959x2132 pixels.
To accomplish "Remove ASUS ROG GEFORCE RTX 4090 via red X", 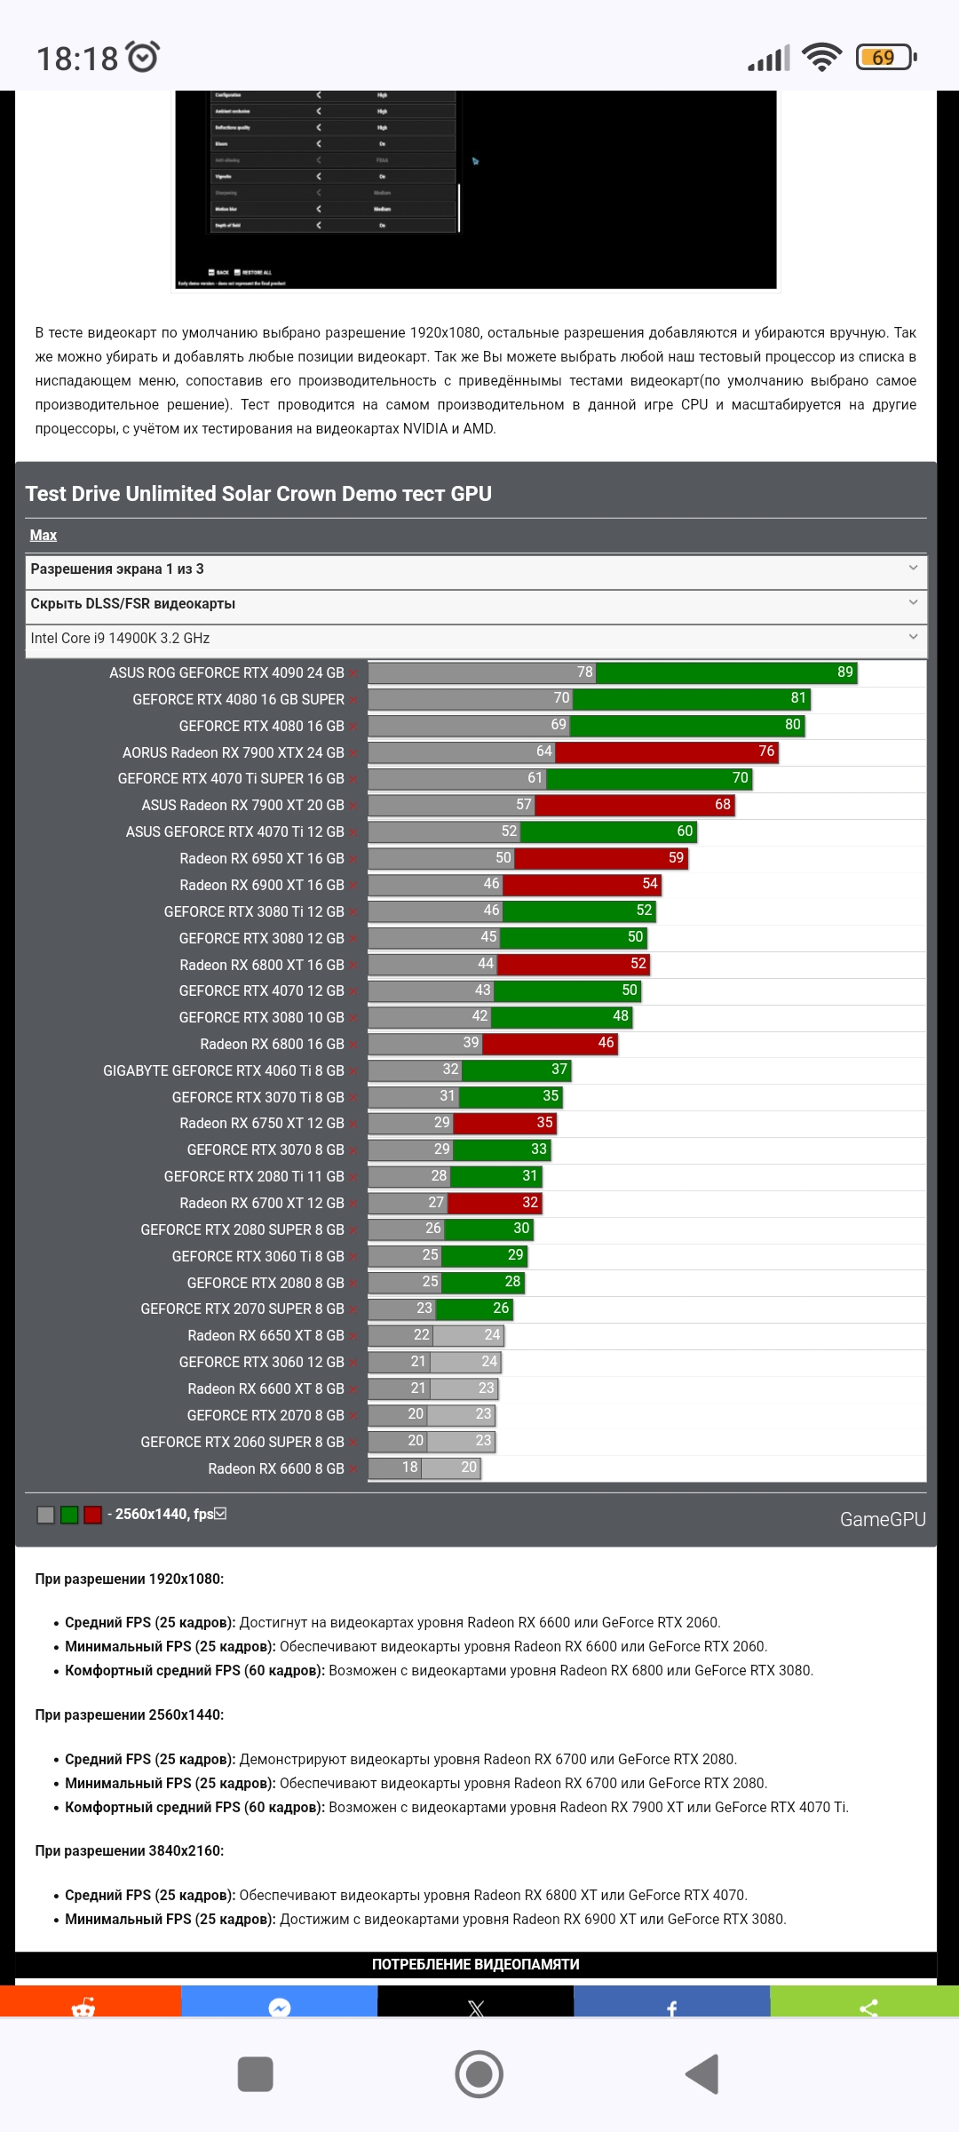I will (x=353, y=674).
